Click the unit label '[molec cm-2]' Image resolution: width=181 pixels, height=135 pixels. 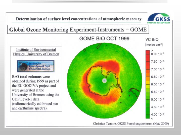point(154,44)
